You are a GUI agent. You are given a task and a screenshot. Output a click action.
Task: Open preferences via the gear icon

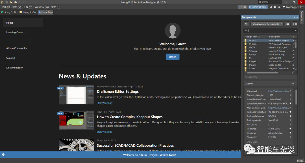click(275, 7)
